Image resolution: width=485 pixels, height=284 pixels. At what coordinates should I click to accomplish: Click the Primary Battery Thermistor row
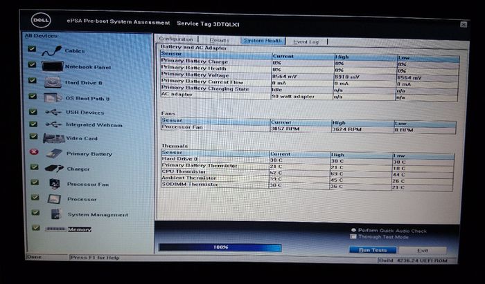pyautogui.click(x=308, y=167)
